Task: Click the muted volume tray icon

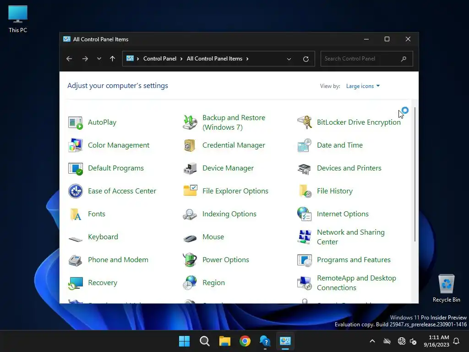Action: point(414,341)
